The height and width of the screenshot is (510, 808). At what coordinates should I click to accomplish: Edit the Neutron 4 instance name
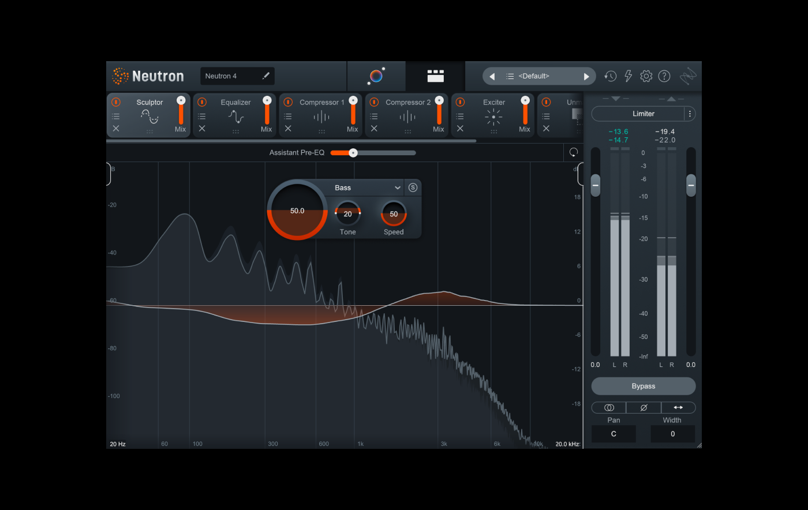[x=237, y=76]
